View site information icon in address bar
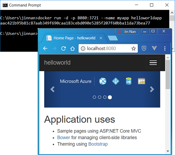 (83, 48)
